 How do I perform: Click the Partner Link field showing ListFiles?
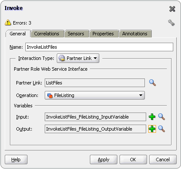coord(95,83)
